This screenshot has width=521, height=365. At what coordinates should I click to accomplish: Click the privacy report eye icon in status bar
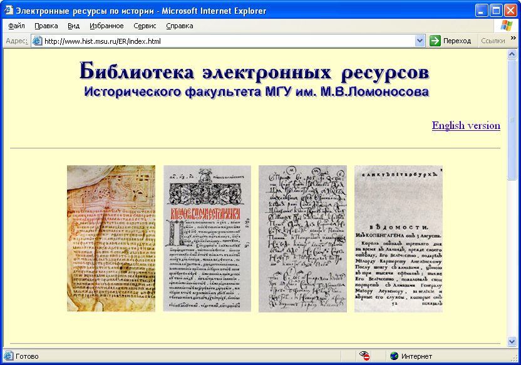[x=364, y=356]
